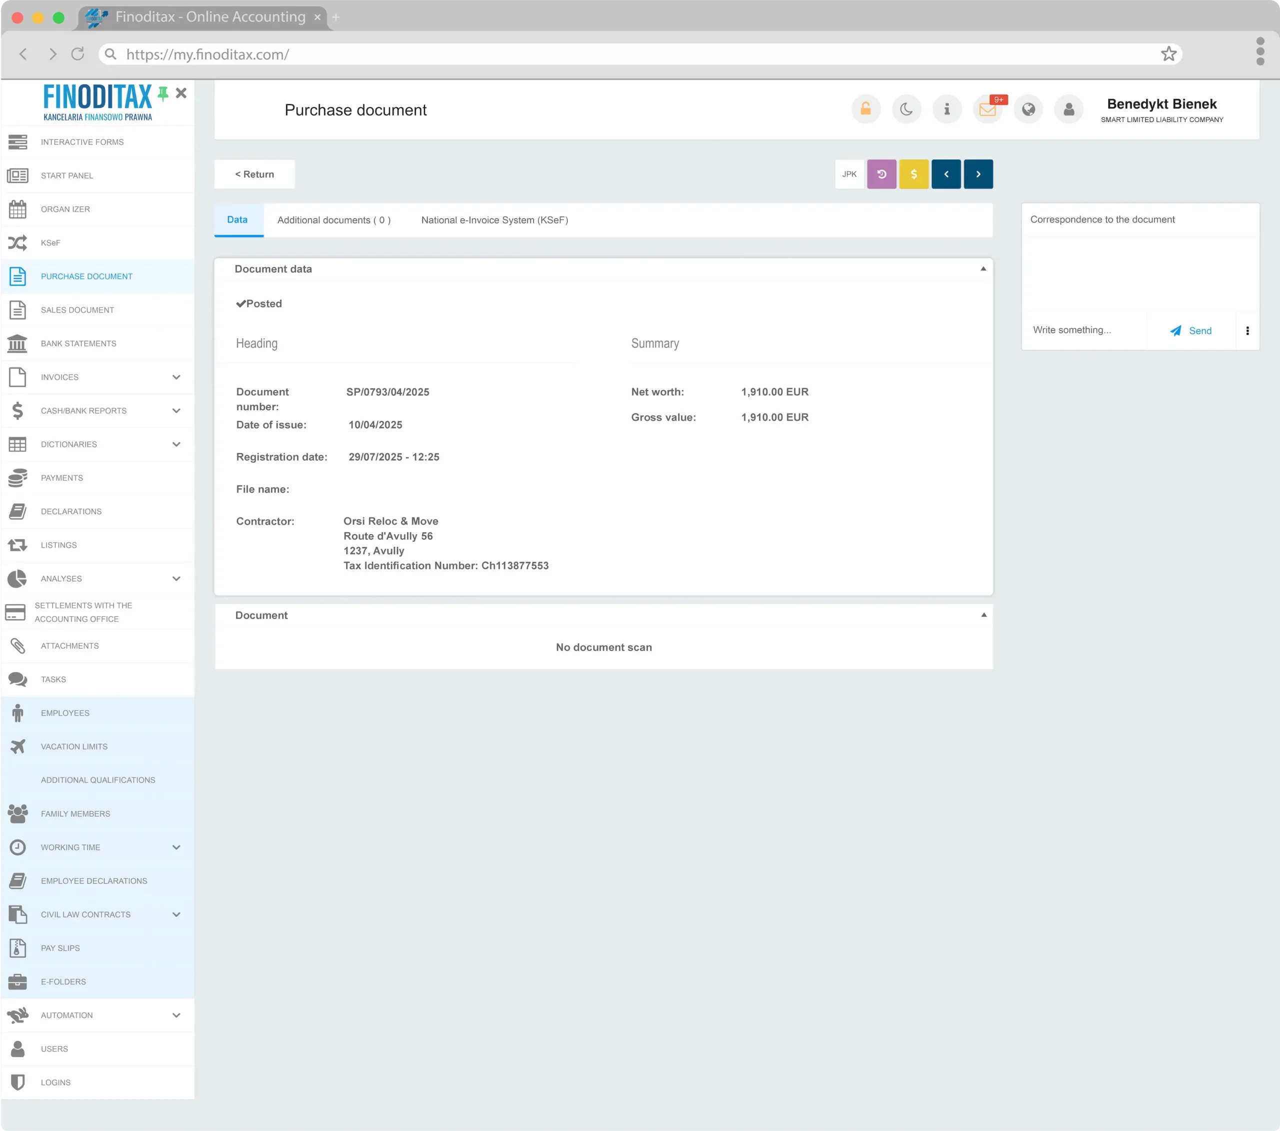The width and height of the screenshot is (1280, 1131).
Task: Open correspondence options three-dot menu
Action: (x=1247, y=330)
